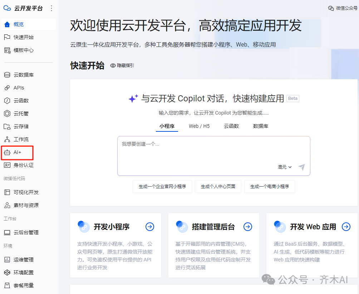Click the cloud platform logo icon
This screenshot has width=359, height=294.
[7, 8]
